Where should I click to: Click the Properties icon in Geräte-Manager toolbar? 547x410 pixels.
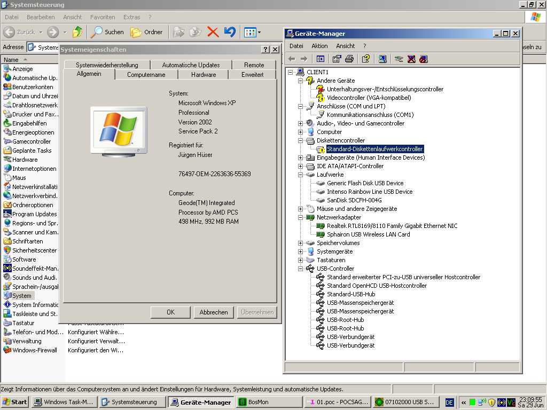click(x=337, y=59)
